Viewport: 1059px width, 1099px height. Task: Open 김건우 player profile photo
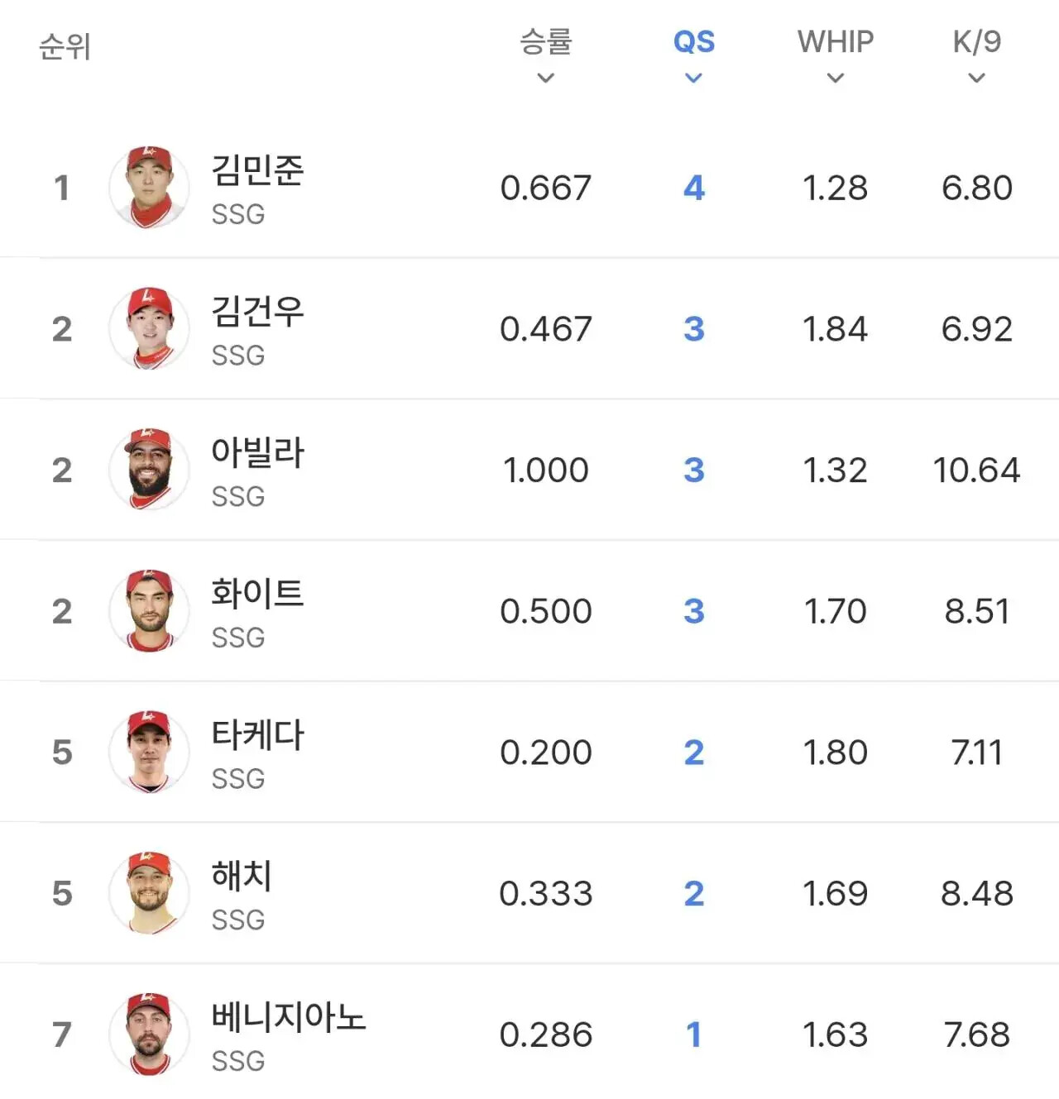click(x=149, y=328)
